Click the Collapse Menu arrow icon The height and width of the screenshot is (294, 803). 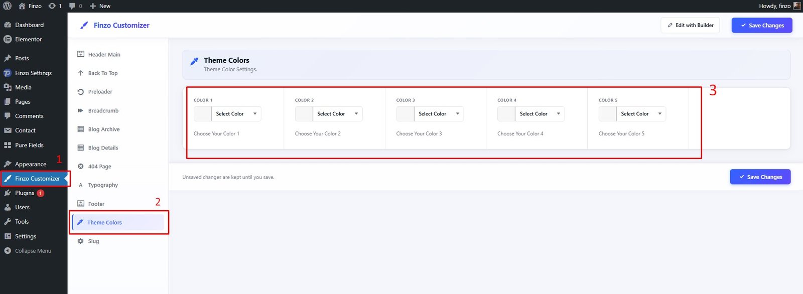(8, 251)
